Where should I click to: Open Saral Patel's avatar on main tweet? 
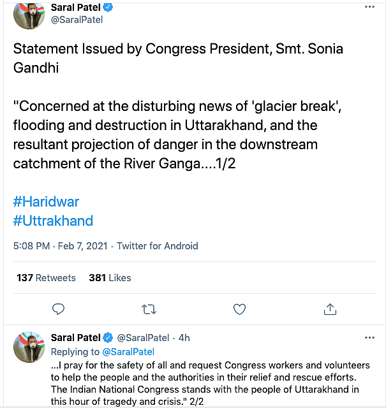(x=29, y=15)
